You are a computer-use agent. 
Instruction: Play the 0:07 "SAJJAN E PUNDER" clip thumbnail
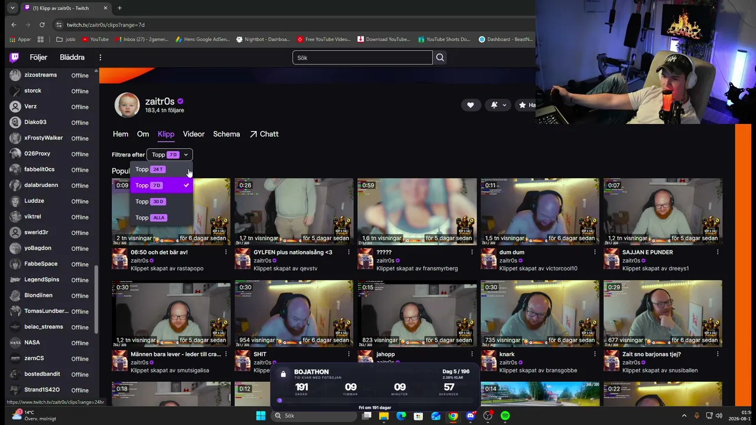pyautogui.click(x=663, y=211)
